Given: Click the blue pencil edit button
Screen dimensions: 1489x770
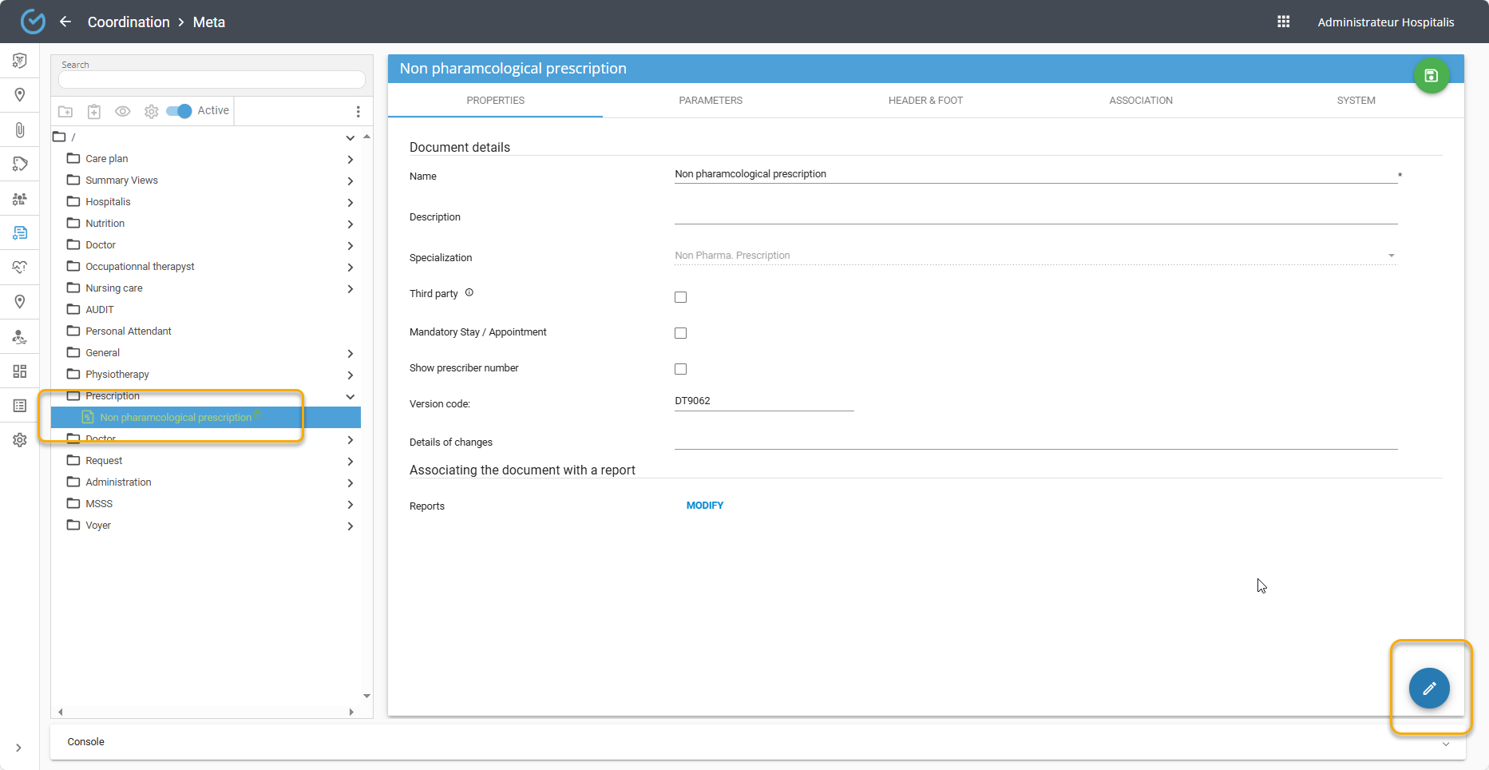Looking at the screenshot, I should tap(1428, 688).
